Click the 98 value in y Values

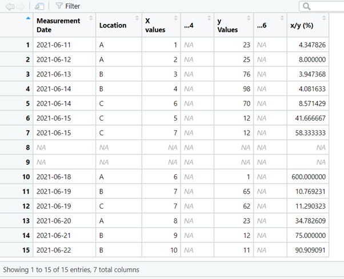click(x=233, y=89)
